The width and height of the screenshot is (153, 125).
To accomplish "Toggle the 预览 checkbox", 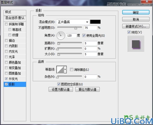I will point(129,32).
